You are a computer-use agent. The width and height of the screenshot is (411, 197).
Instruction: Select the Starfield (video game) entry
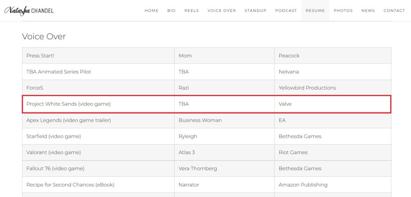coord(53,136)
